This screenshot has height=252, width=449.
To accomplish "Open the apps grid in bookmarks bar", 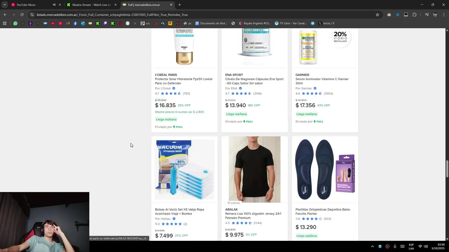I will [x=5, y=23].
